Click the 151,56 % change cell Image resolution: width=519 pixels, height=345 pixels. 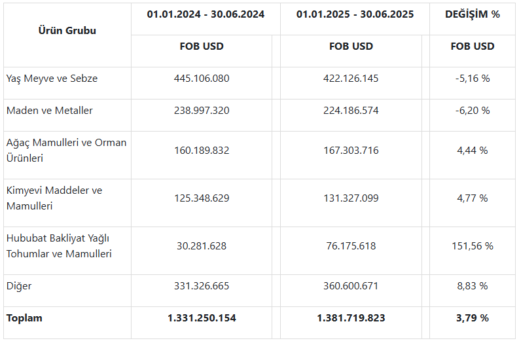(x=472, y=246)
